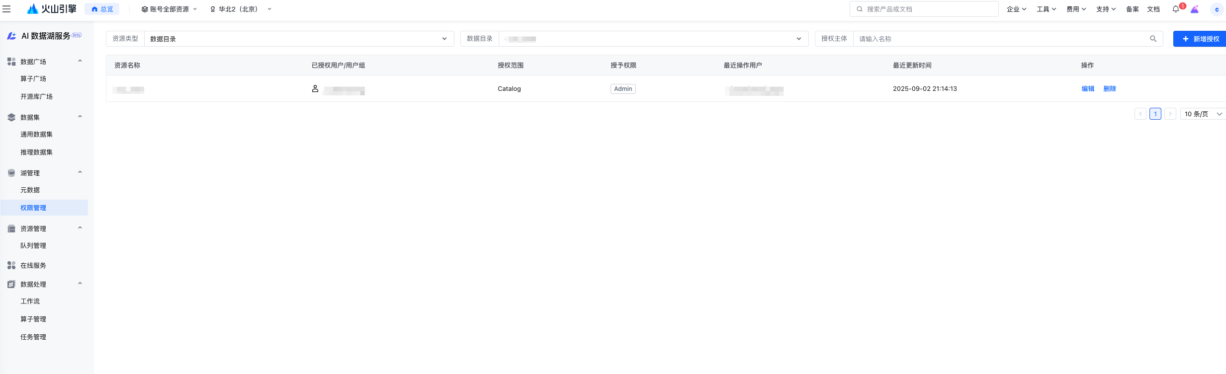This screenshot has width=1226, height=374.
Task: Open the 资源类型 dropdown
Action: [x=299, y=39]
